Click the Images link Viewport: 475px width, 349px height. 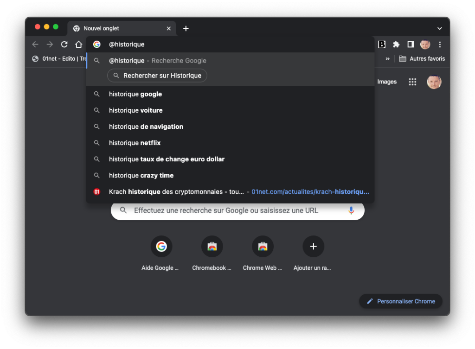[x=387, y=82]
